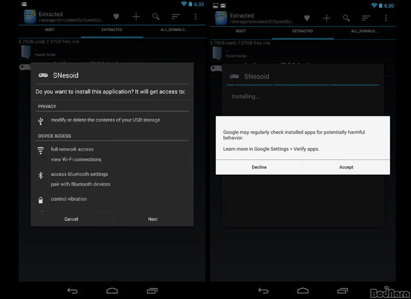Tap Android home button on right screen
This screenshot has width=411, height=299.
pyautogui.click(x=303, y=291)
